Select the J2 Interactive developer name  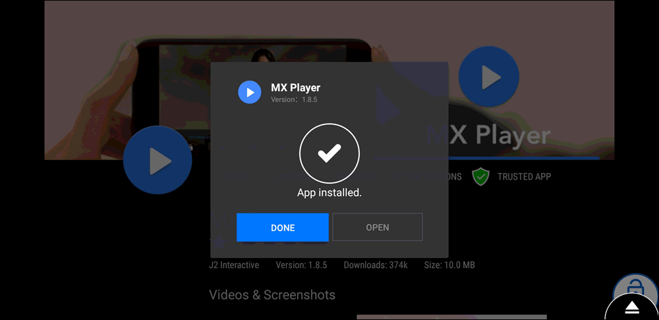coord(234,265)
